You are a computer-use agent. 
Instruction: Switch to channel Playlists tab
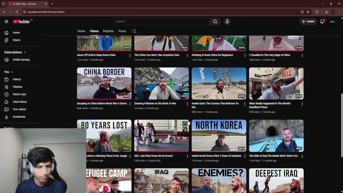[x=108, y=31]
